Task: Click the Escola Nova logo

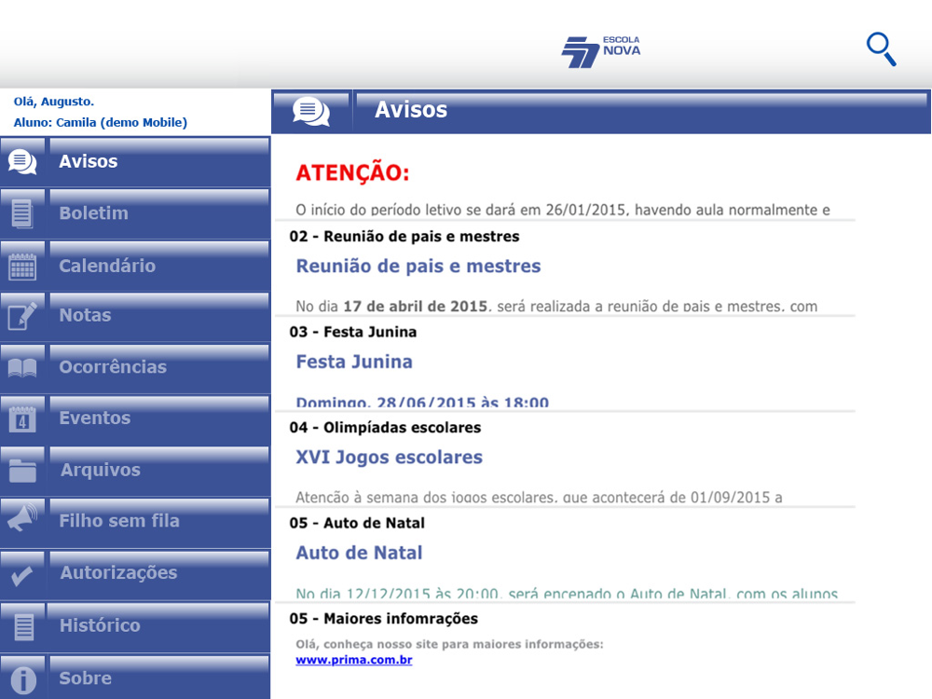Action: 601,51
